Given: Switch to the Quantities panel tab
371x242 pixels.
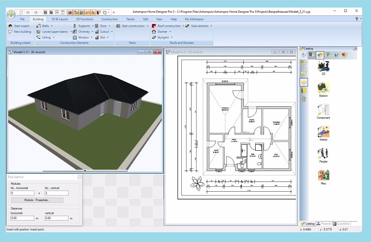Looking at the screenshot, I should tap(341, 224).
